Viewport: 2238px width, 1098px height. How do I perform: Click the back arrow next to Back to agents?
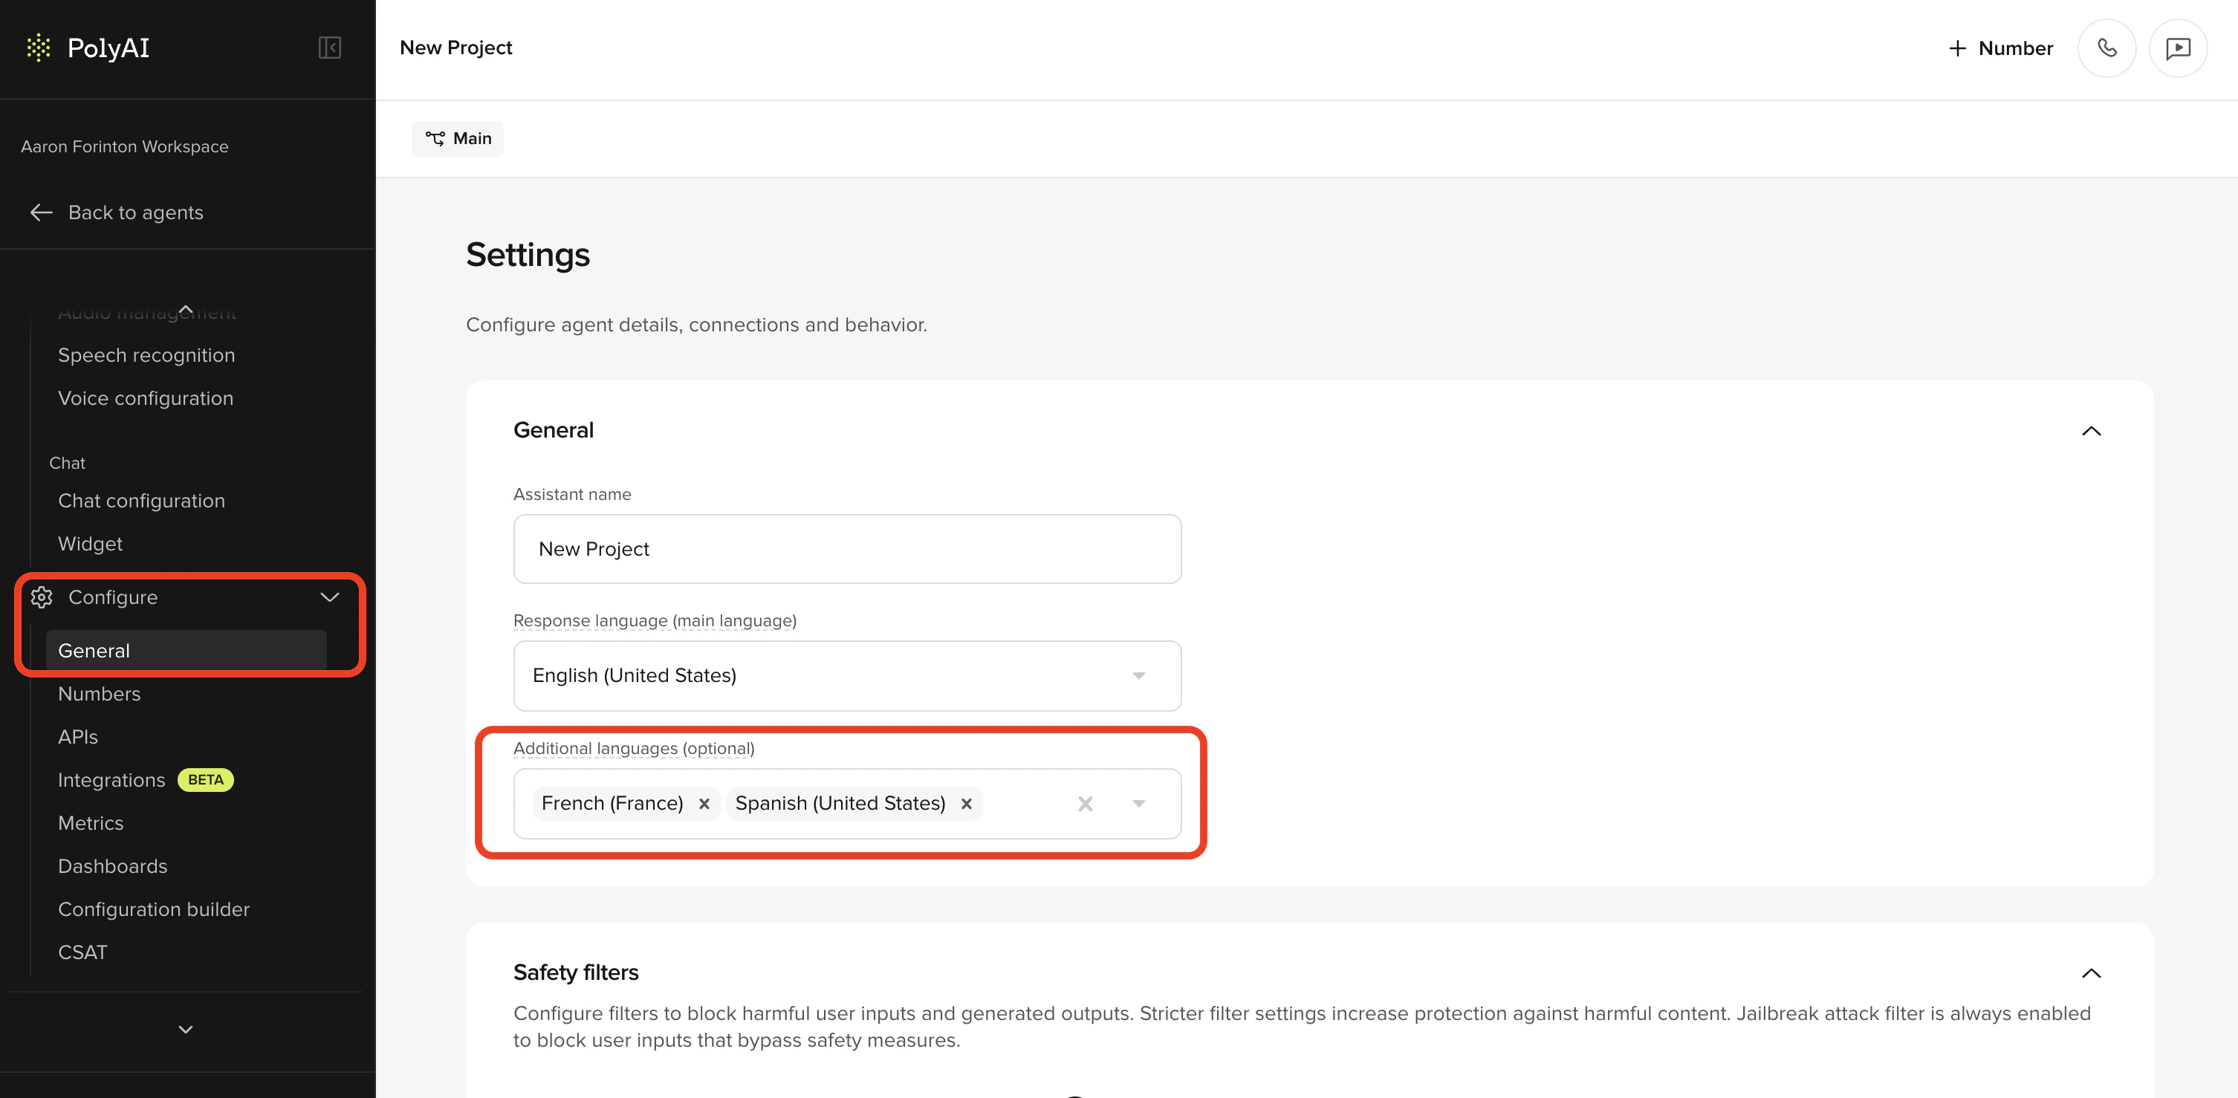[x=40, y=212]
